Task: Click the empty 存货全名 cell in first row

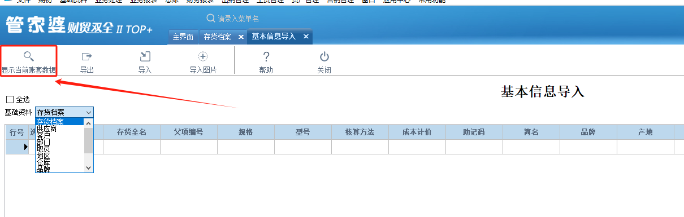Action: pyautogui.click(x=132, y=147)
